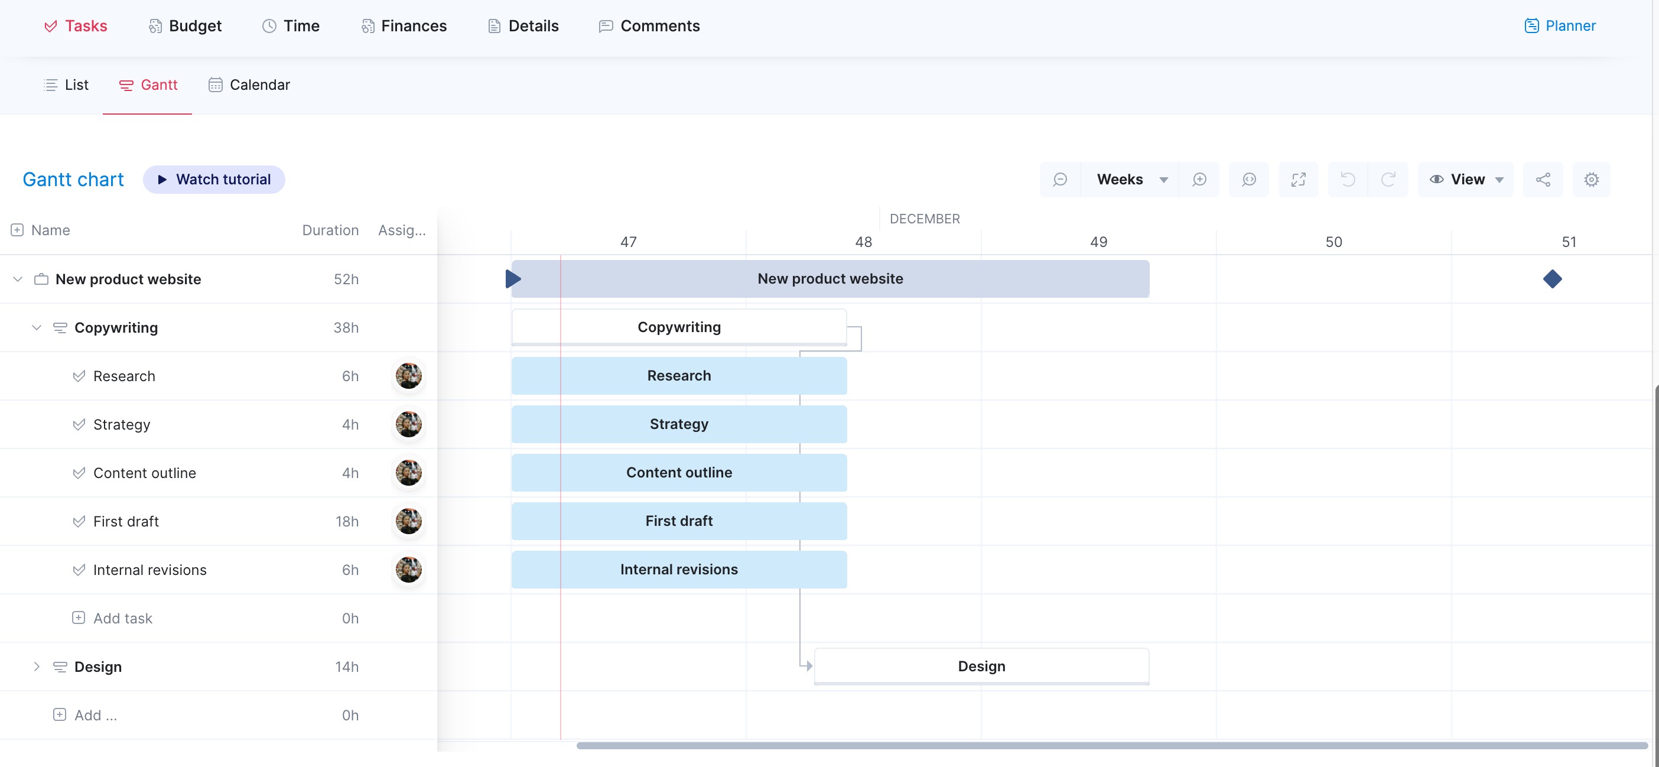Toggle the Strategy task checkmark
The height and width of the screenshot is (767, 1659).
[x=79, y=424]
